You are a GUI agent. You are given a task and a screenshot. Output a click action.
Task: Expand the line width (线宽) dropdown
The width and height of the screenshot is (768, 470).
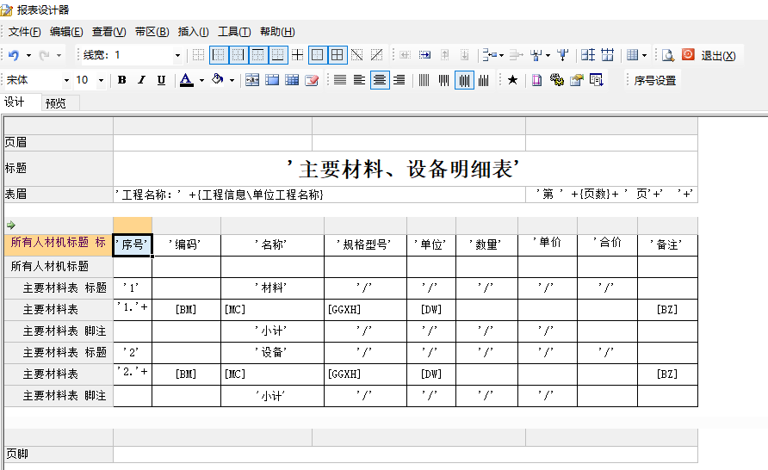coord(177,55)
